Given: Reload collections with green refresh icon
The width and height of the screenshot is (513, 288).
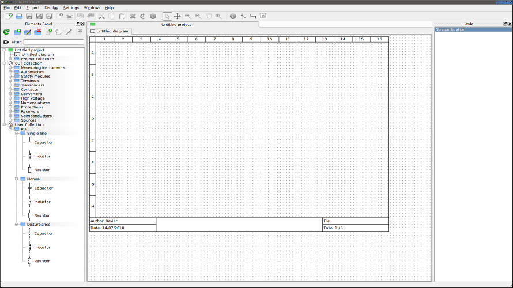Looking at the screenshot, I should point(6,32).
